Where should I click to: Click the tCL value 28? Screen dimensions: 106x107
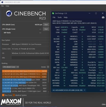click(64, 36)
